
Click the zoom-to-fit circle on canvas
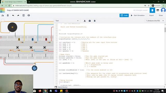(3, 21)
